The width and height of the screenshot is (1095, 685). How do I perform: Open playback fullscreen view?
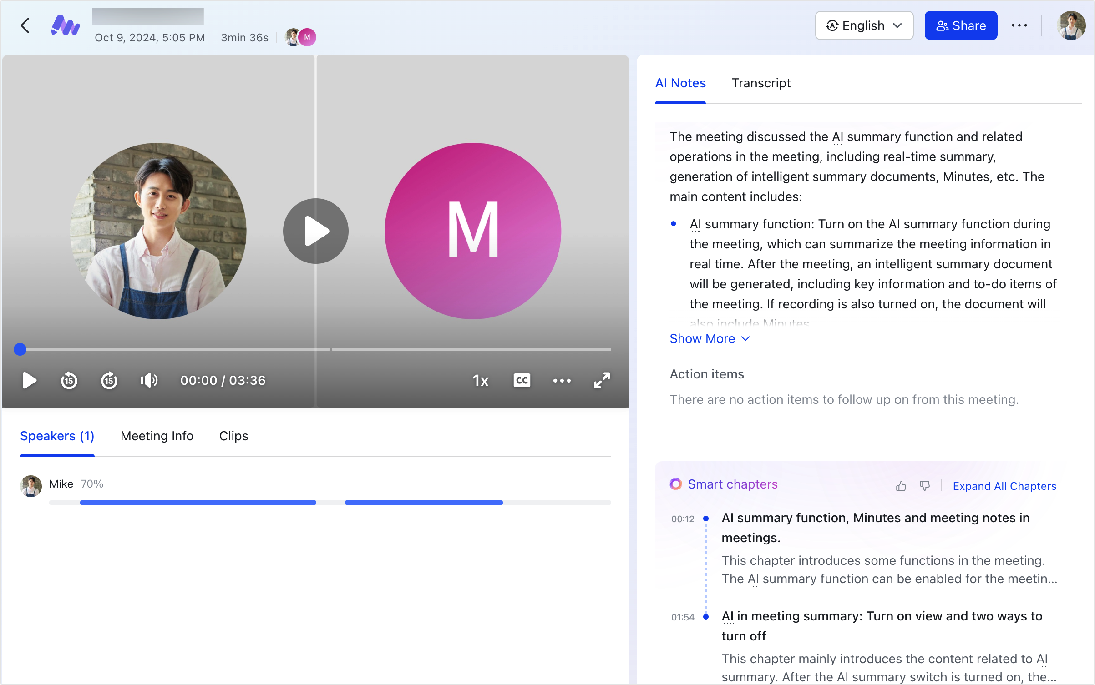pos(602,381)
